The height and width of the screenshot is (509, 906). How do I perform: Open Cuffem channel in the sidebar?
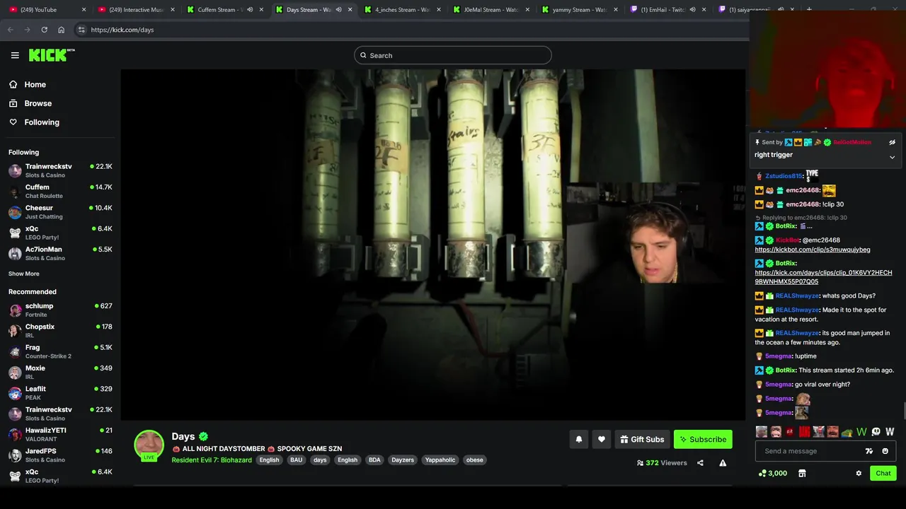pyautogui.click(x=60, y=191)
